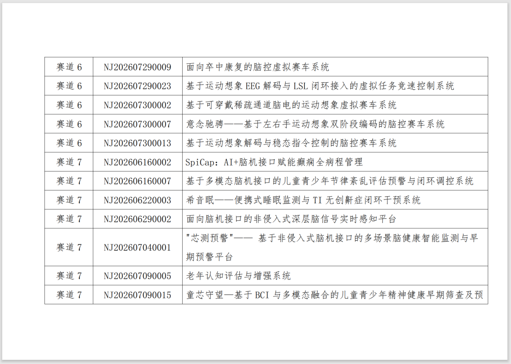Click title starting 希音眠
Viewport: 511px width, 364px height.
coord(303,200)
